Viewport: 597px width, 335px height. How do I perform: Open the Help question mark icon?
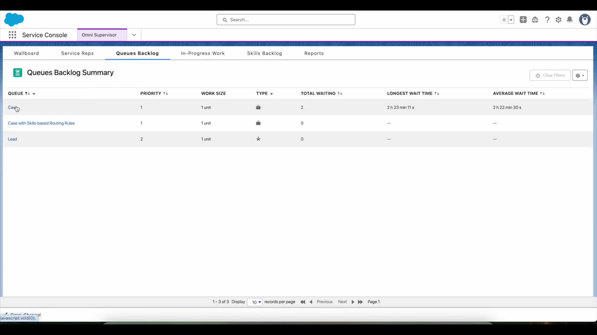[x=547, y=20]
